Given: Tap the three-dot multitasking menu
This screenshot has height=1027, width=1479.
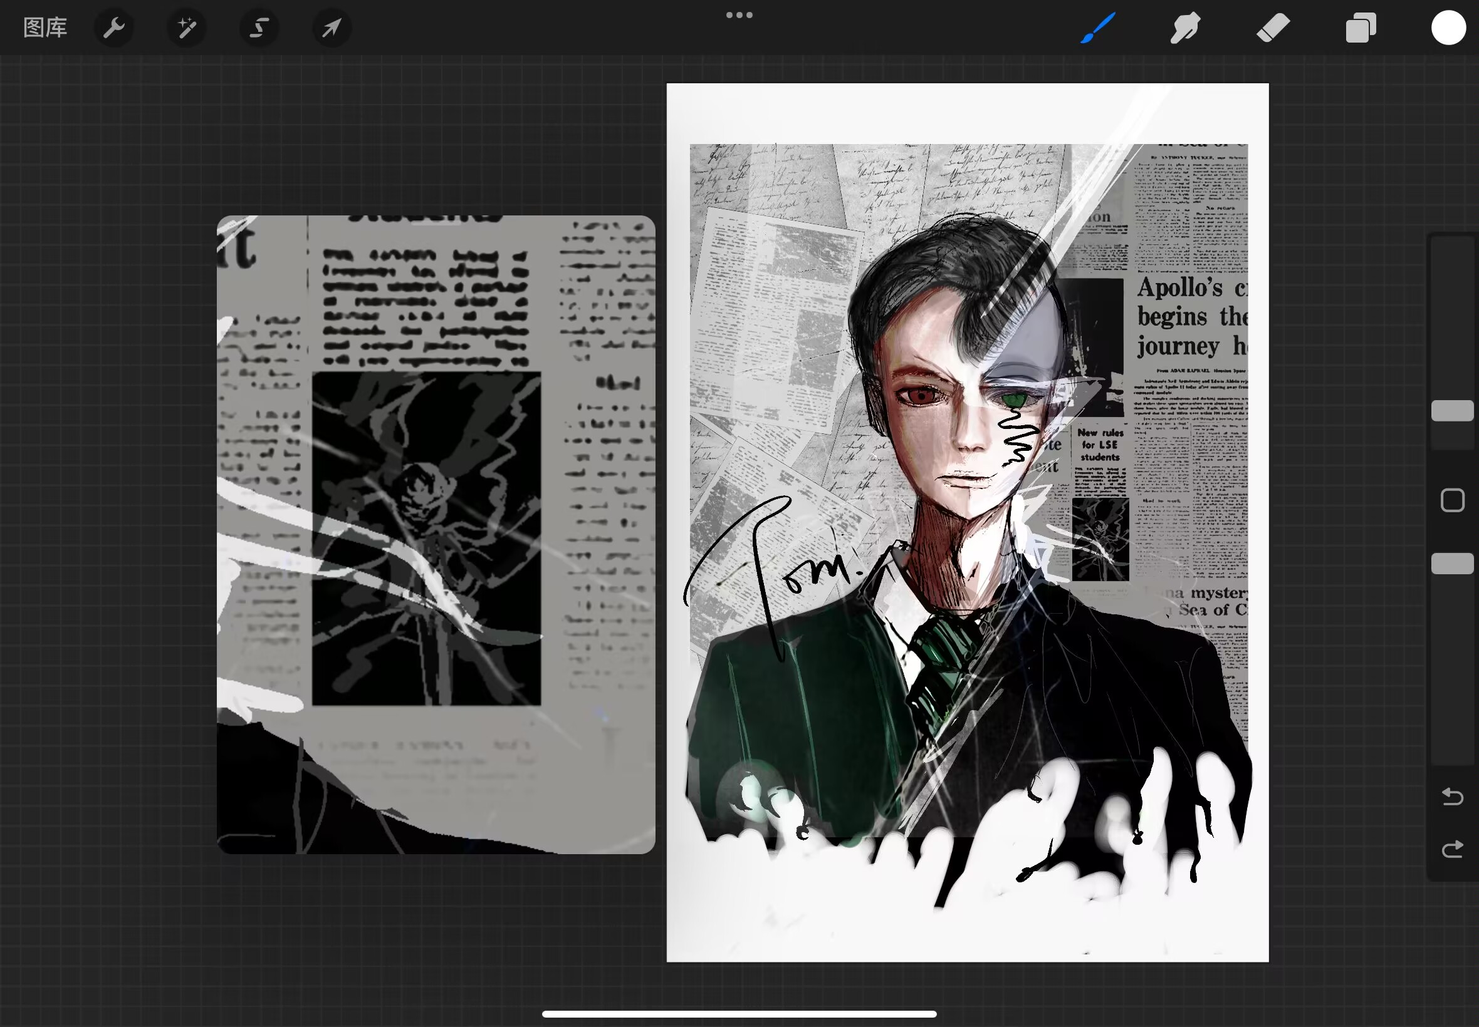Looking at the screenshot, I should pyautogui.click(x=739, y=15).
